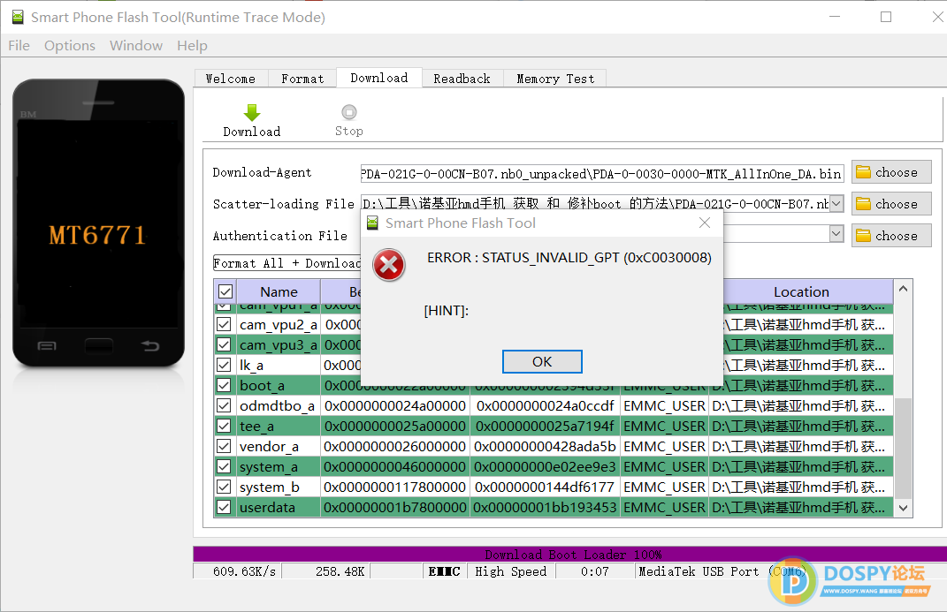Open the Options menu

[70, 46]
